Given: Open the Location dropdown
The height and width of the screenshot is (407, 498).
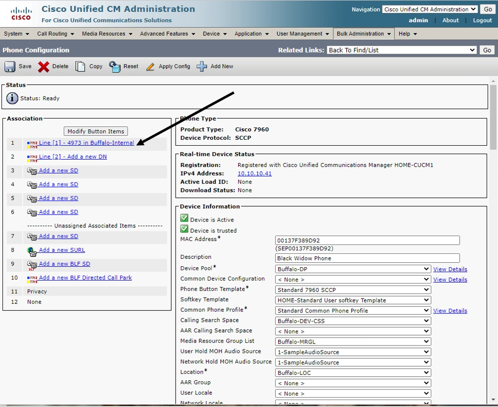Looking at the screenshot, I should pos(353,373).
